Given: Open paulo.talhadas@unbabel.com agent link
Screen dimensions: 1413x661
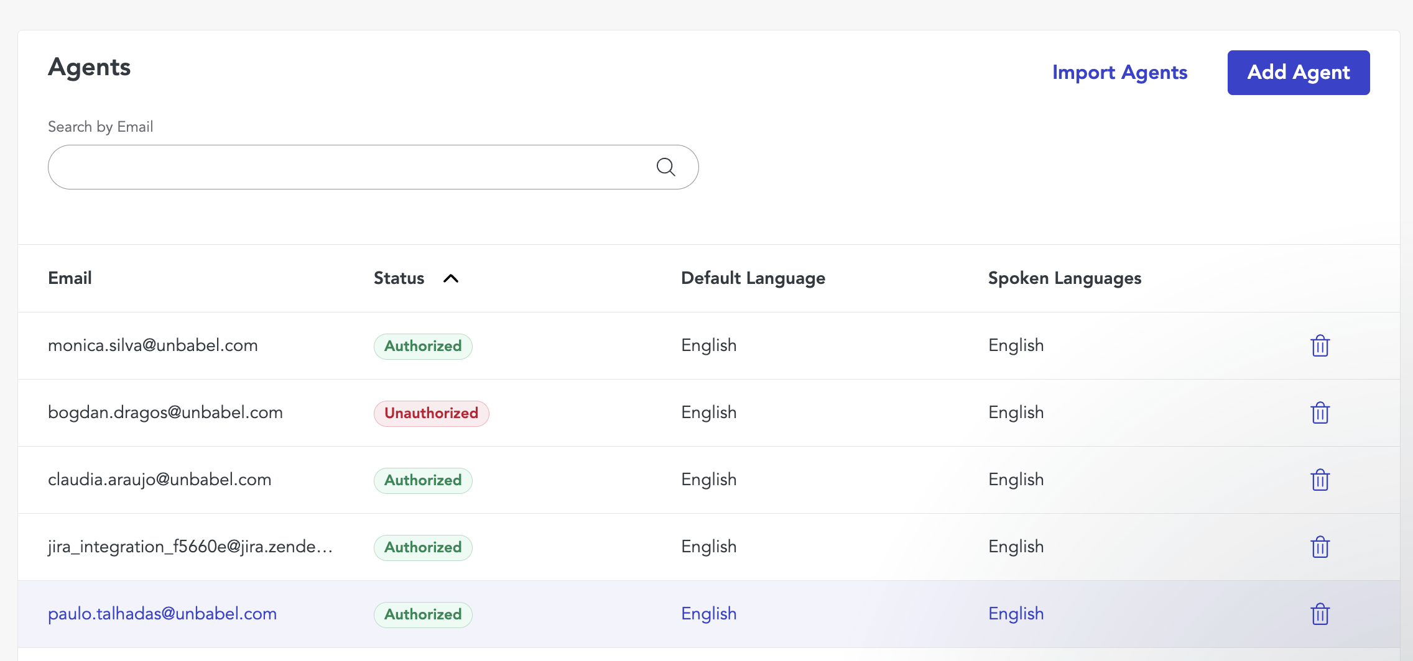Looking at the screenshot, I should coord(162,614).
